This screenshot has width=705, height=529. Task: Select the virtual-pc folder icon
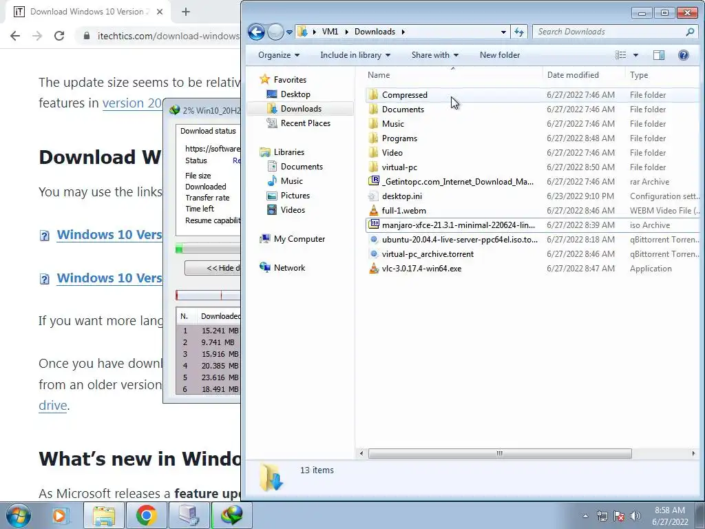tap(373, 167)
